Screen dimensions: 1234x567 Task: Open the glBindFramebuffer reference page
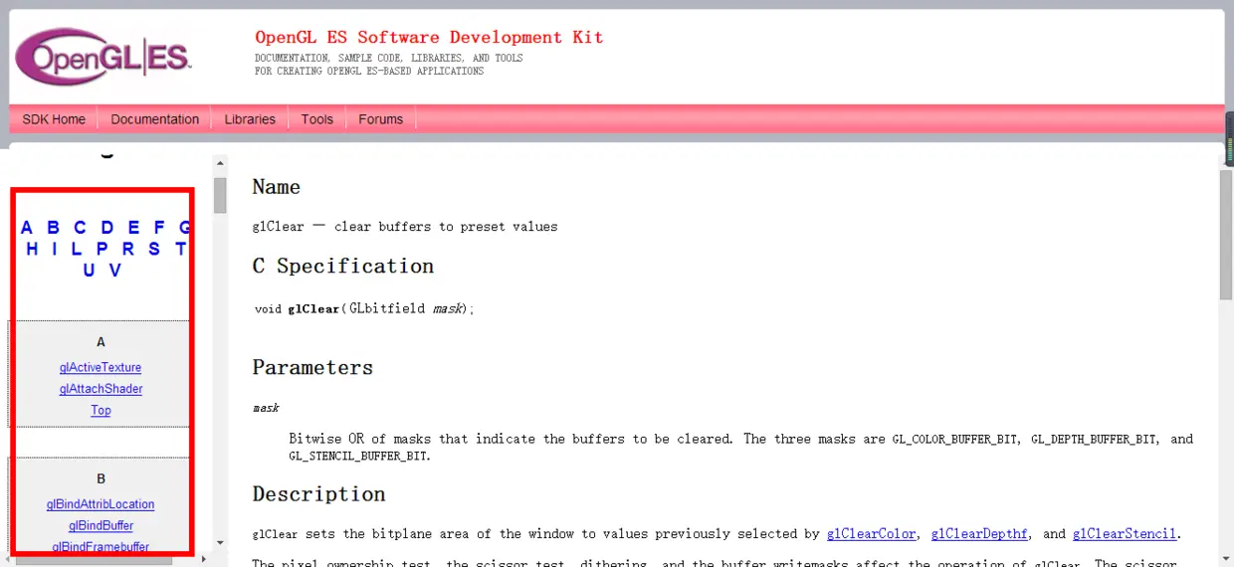tap(101, 547)
